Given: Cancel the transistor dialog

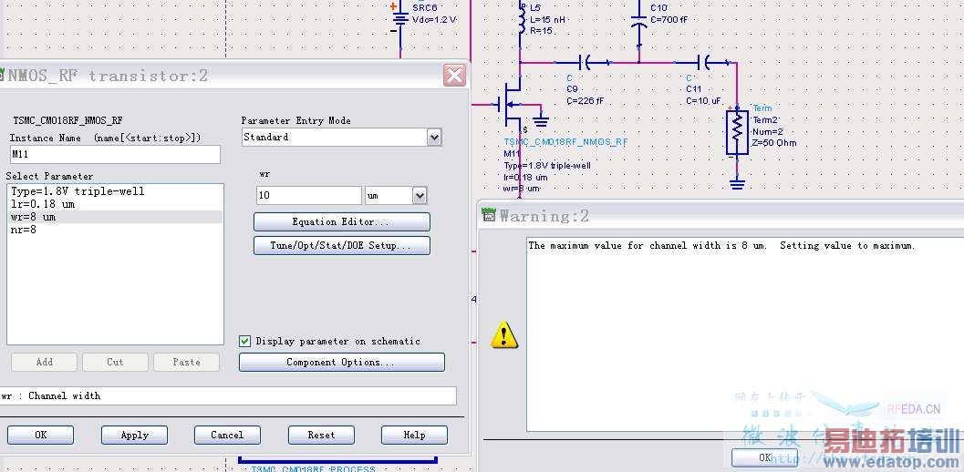Looking at the screenshot, I should (x=227, y=436).
